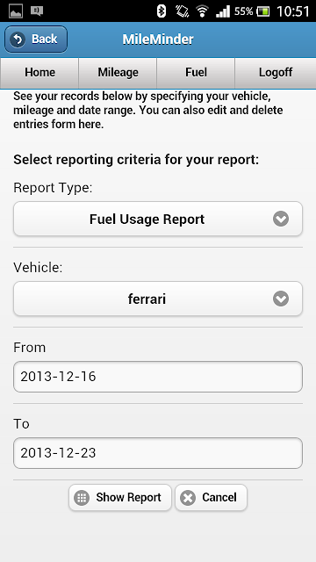Open the Mileage tab
The image size is (316, 562).
coord(118,72)
